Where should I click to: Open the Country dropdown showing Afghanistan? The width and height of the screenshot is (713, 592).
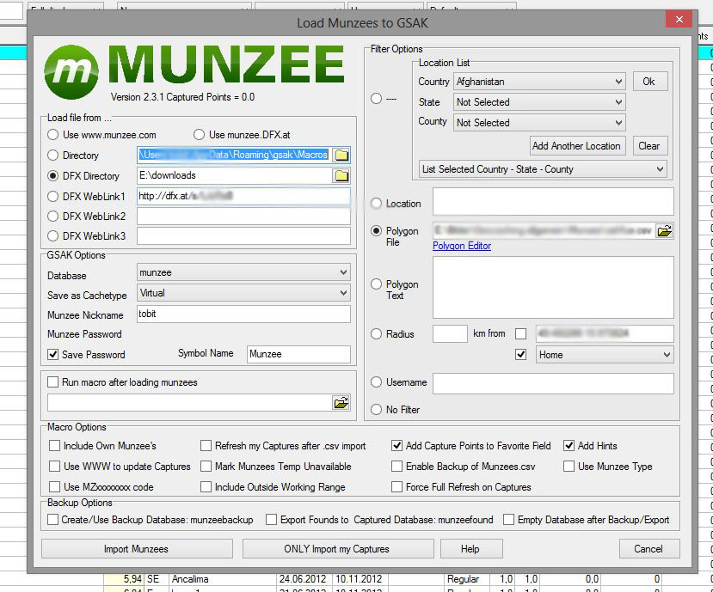(x=539, y=82)
